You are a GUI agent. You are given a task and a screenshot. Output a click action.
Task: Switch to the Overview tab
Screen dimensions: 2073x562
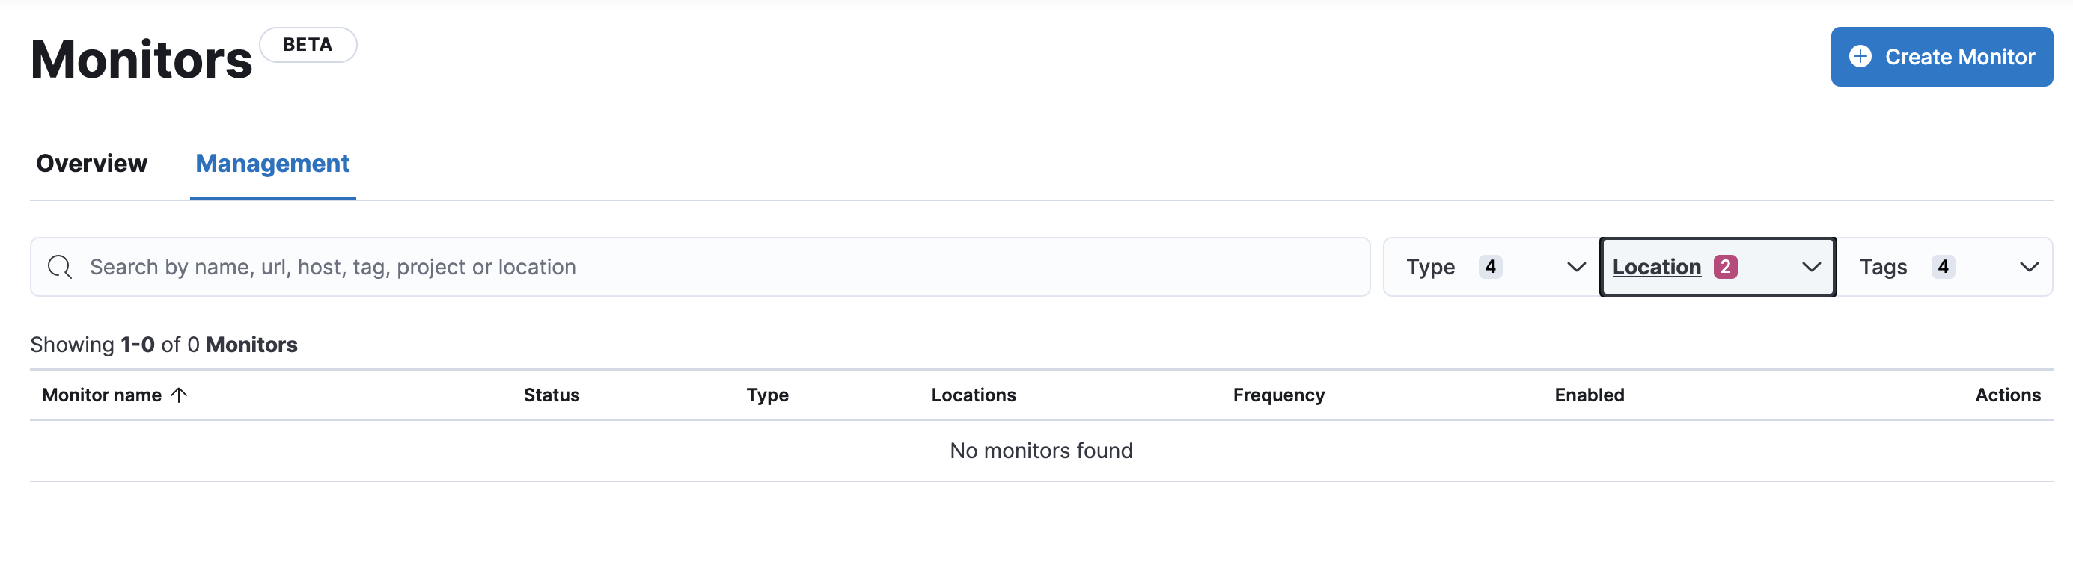91,164
